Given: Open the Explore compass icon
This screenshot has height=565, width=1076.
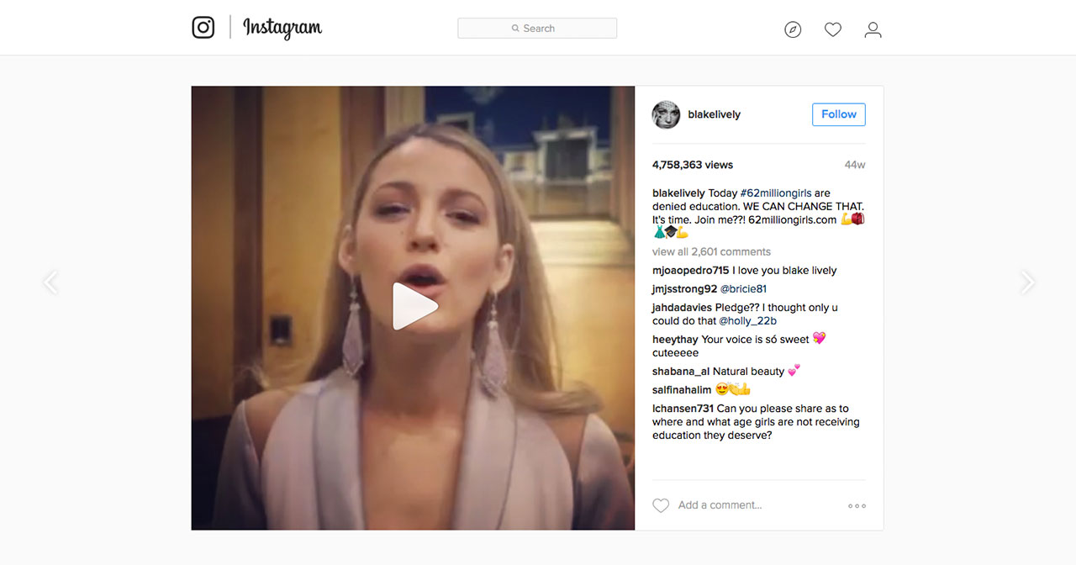Looking at the screenshot, I should (x=793, y=30).
